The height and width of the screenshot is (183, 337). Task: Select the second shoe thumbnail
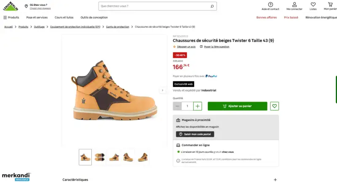[99, 157]
